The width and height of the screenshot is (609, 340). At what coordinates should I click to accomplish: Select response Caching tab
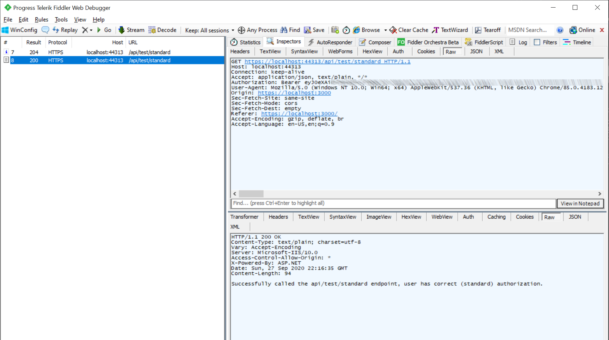(496, 217)
